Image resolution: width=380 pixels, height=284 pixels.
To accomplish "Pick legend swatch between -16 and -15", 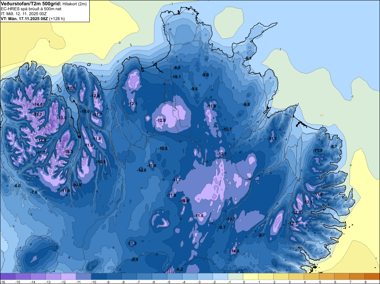I will click(8, 276).
